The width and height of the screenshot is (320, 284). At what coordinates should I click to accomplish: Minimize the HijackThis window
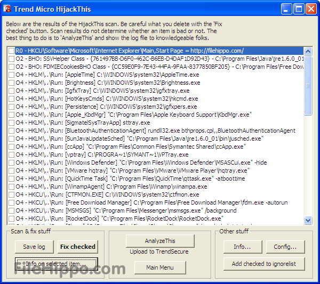click(286, 9)
